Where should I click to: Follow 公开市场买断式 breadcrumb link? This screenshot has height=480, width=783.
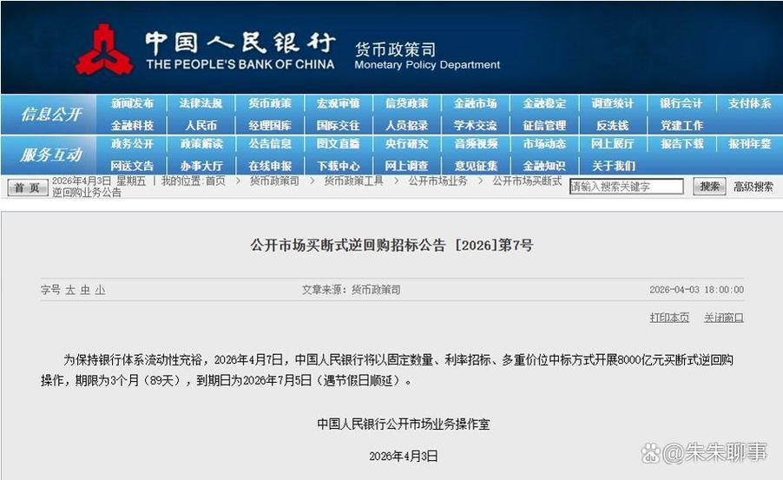coord(527,181)
